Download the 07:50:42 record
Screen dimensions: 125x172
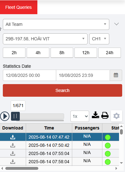point(13,145)
